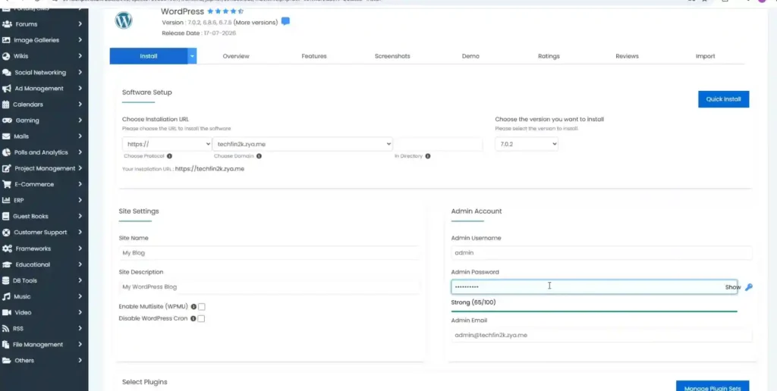Switch to the Overview tab
Screen dimensions: 777x391
click(236, 56)
